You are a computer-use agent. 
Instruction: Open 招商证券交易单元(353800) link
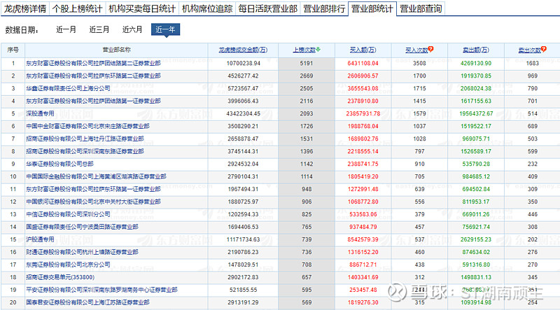tap(60, 277)
